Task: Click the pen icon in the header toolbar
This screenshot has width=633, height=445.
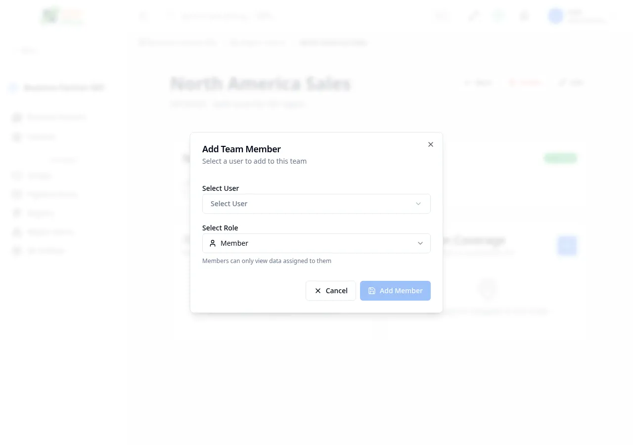Action: (x=473, y=16)
